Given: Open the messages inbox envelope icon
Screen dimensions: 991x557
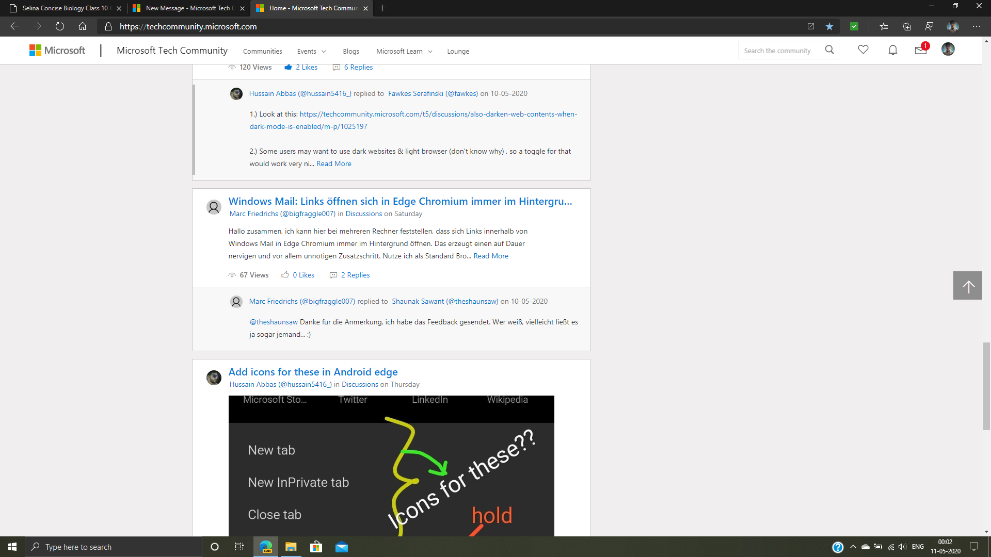Looking at the screenshot, I should pyautogui.click(x=921, y=50).
